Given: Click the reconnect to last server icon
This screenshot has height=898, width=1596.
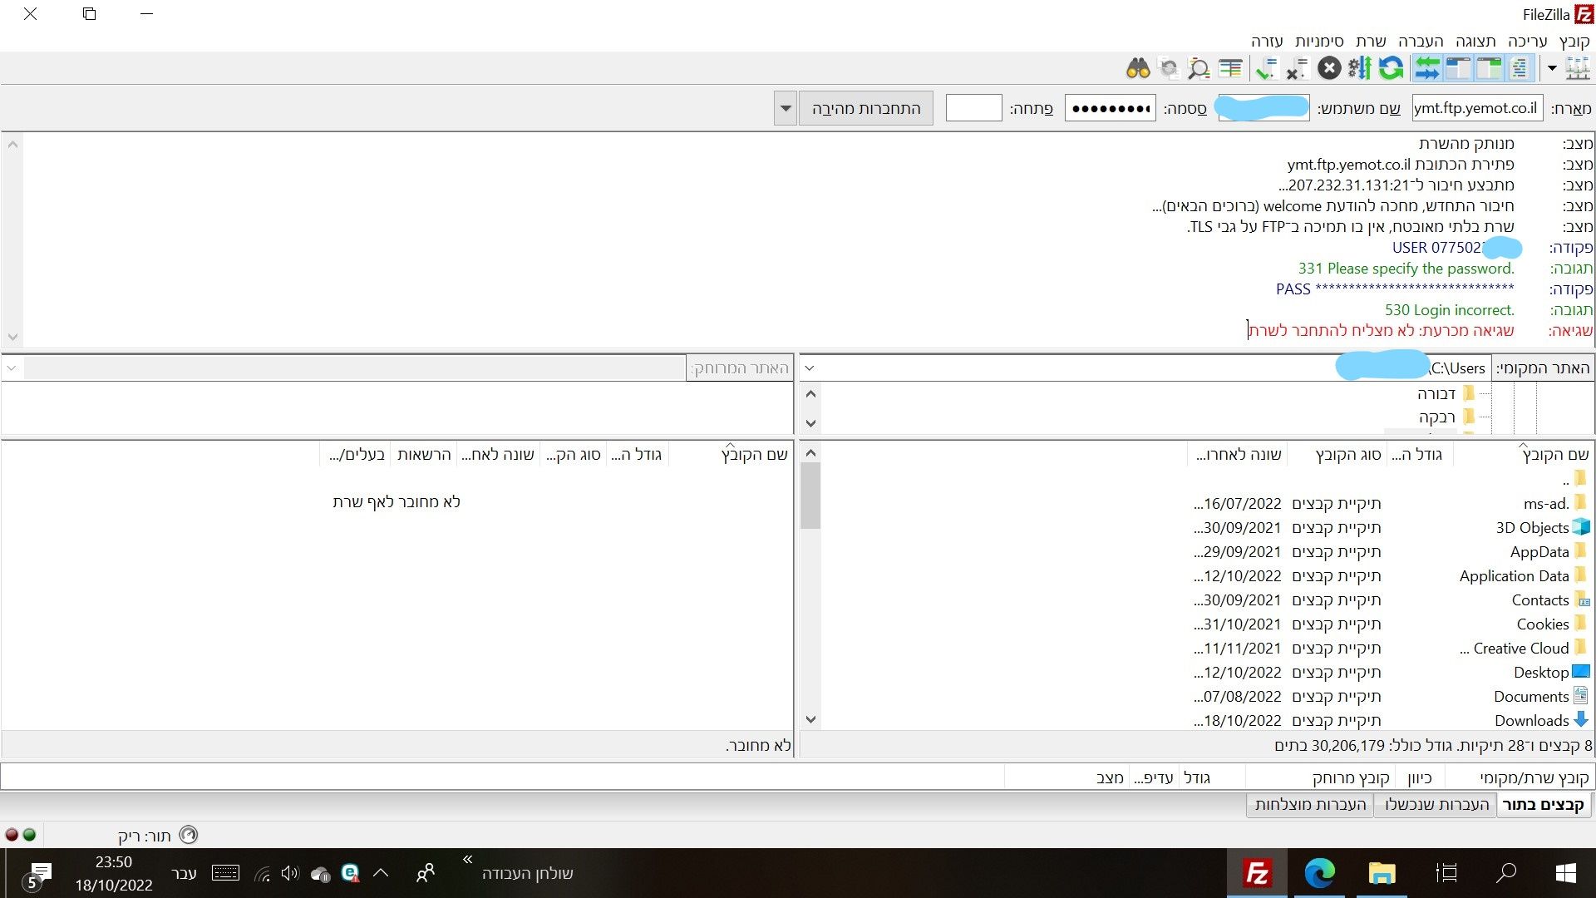Looking at the screenshot, I should tap(1266, 68).
